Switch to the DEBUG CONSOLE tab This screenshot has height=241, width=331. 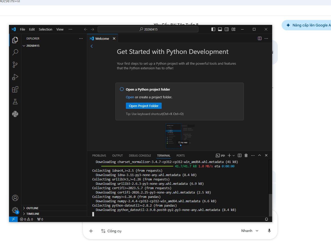(x=140, y=156)
